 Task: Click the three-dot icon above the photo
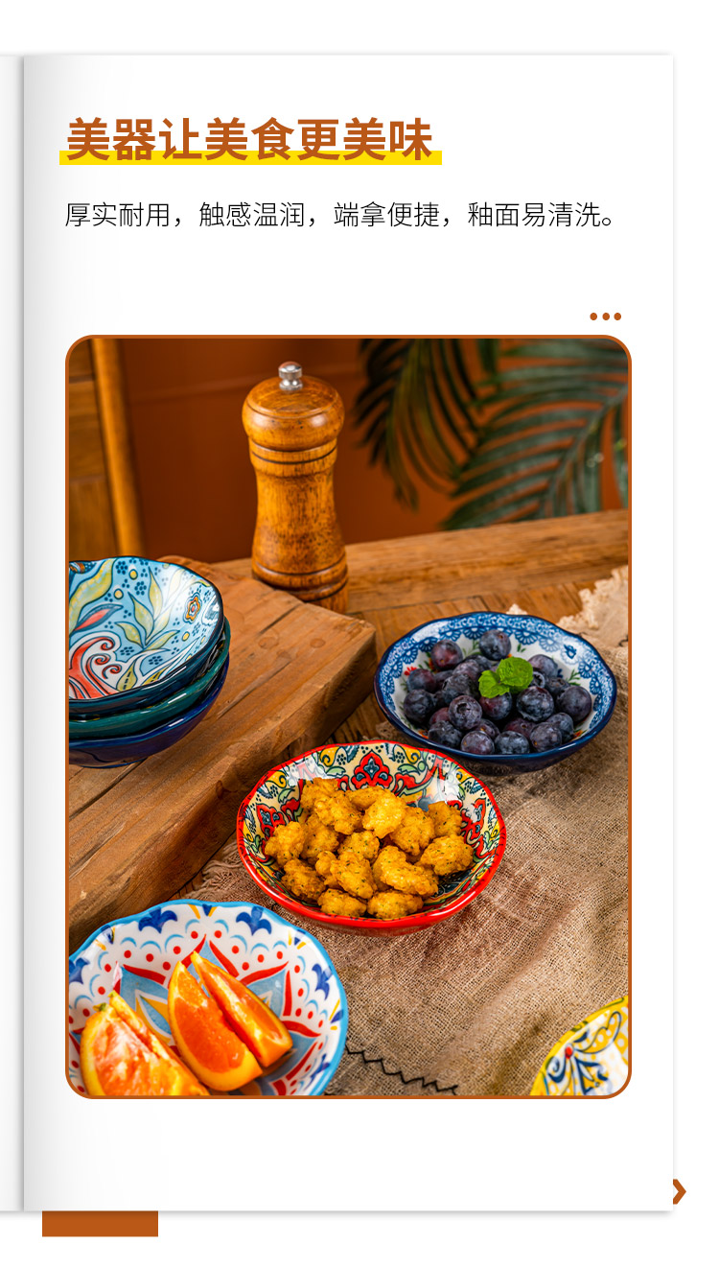click(605, 317)
